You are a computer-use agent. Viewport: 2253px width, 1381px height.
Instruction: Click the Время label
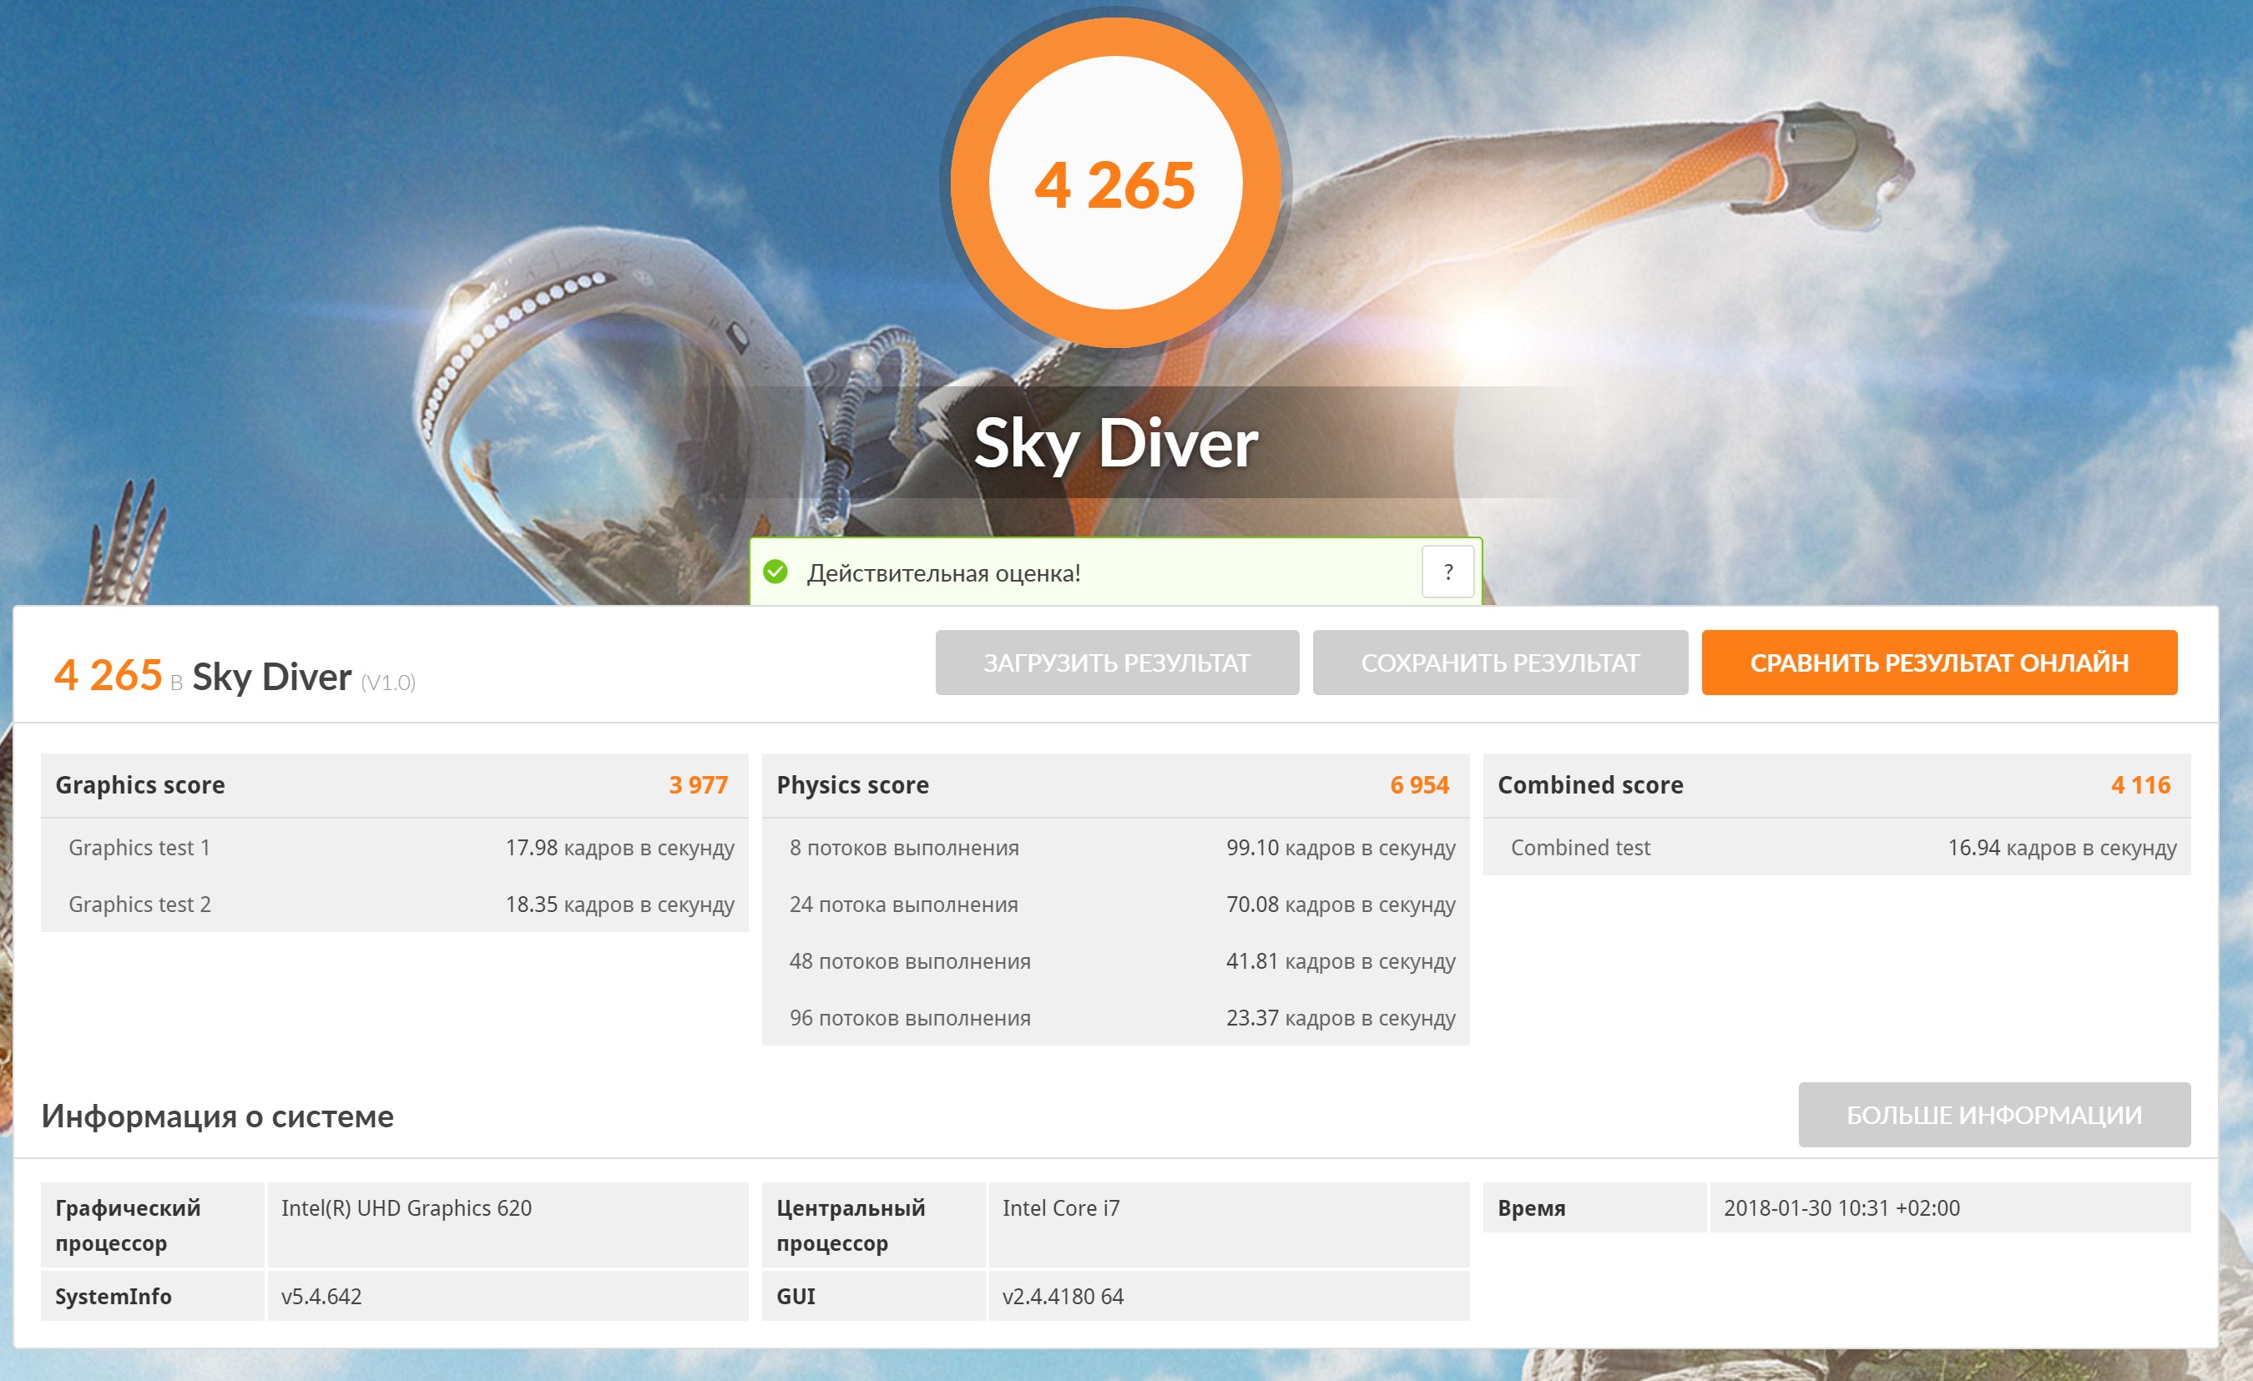(x=1532, y=1208)
